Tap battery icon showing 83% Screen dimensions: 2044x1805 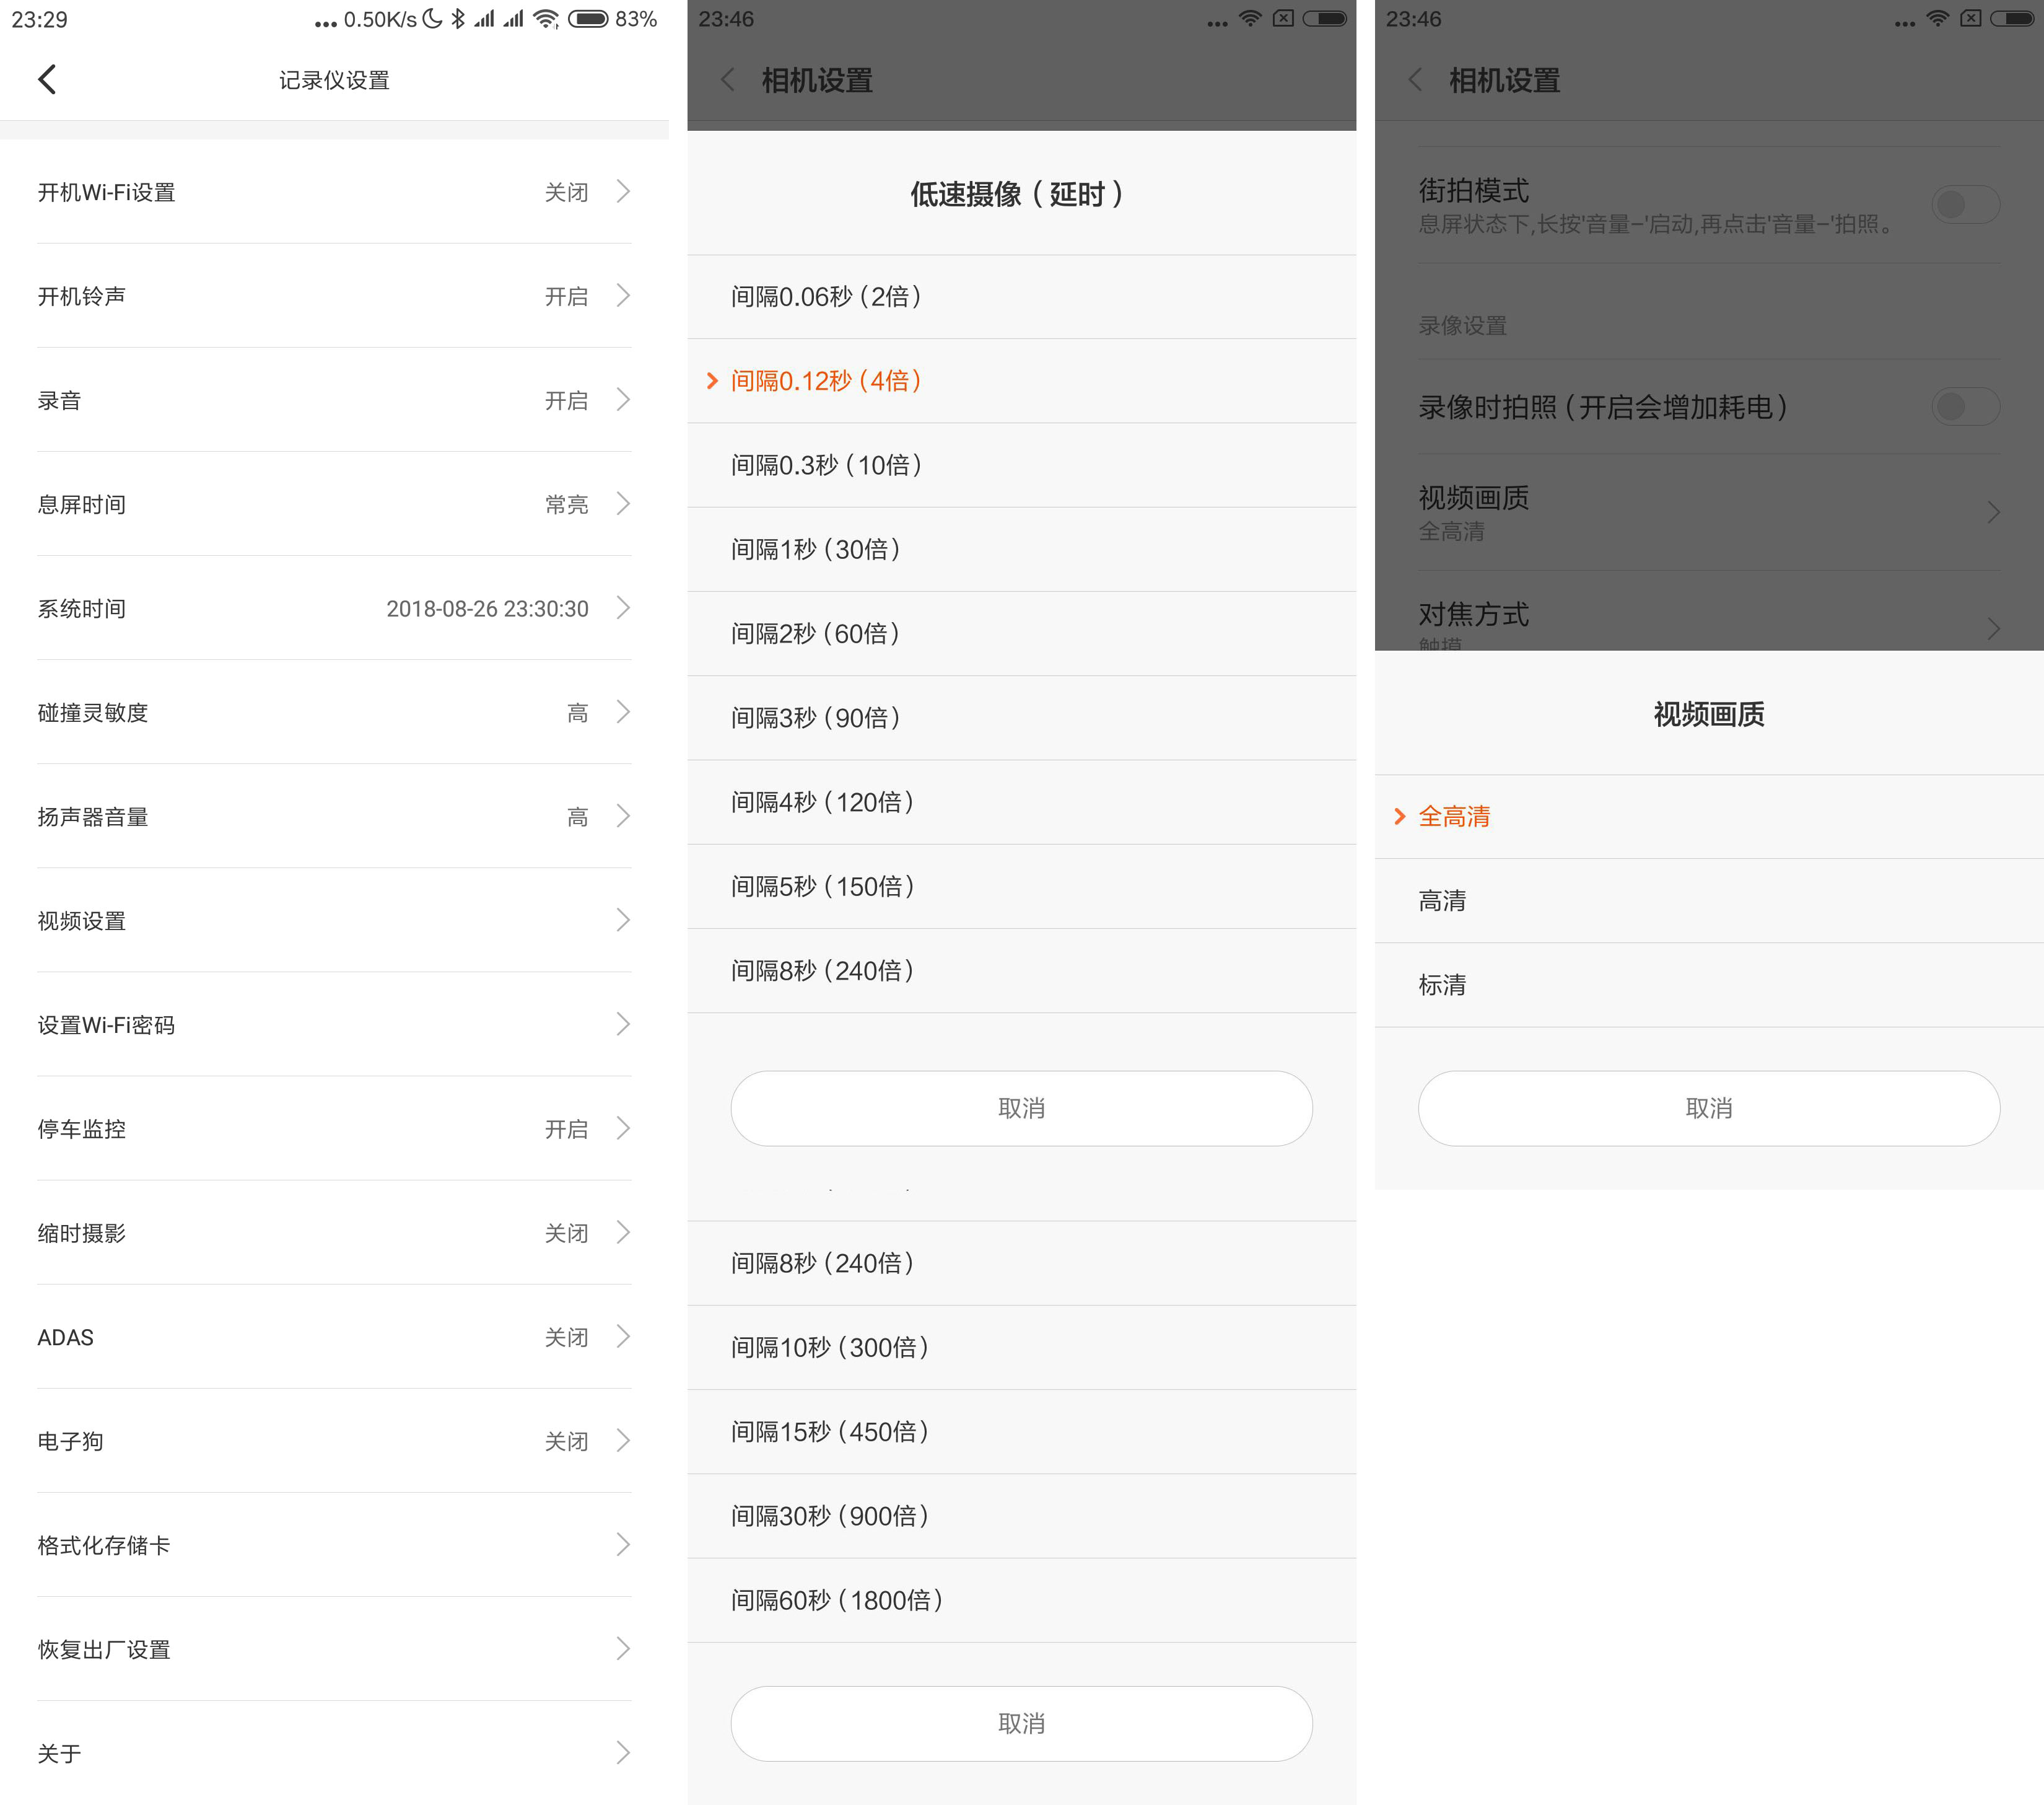(x=588, y=19)
